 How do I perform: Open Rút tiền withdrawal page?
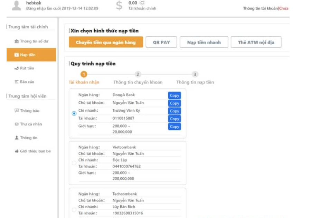click(27, 68)
